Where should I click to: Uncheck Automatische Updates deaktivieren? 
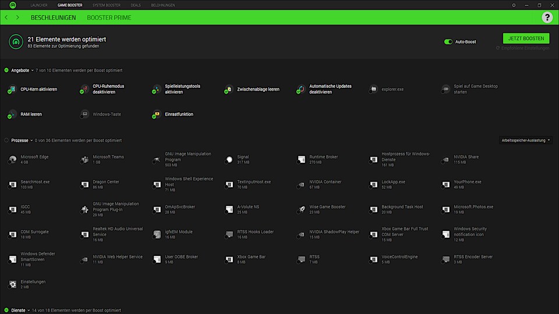[298, 91]
